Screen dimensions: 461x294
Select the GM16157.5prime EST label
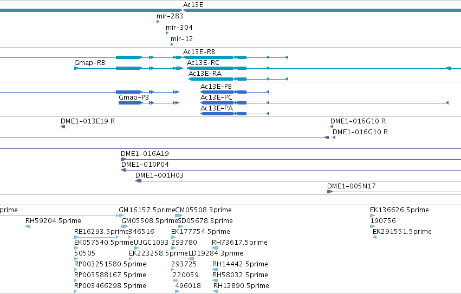point(147,210)
